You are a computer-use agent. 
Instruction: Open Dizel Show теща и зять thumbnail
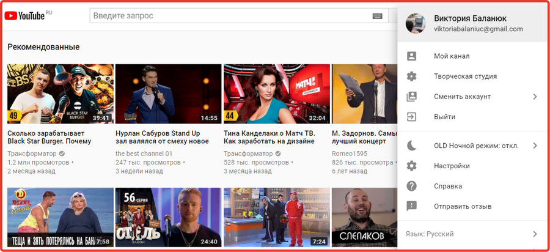tap(61, 218)
